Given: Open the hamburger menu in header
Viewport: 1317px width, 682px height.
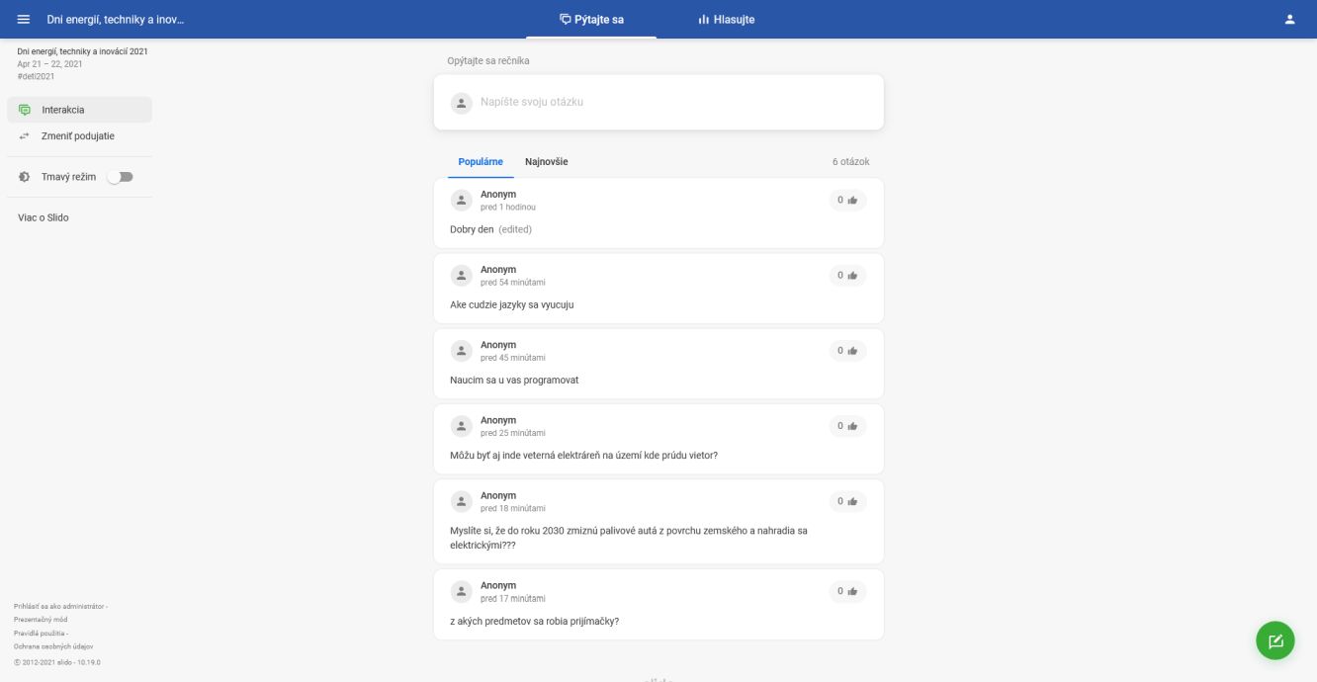Looking at the screenshot, I should click(x=24, y=20).
